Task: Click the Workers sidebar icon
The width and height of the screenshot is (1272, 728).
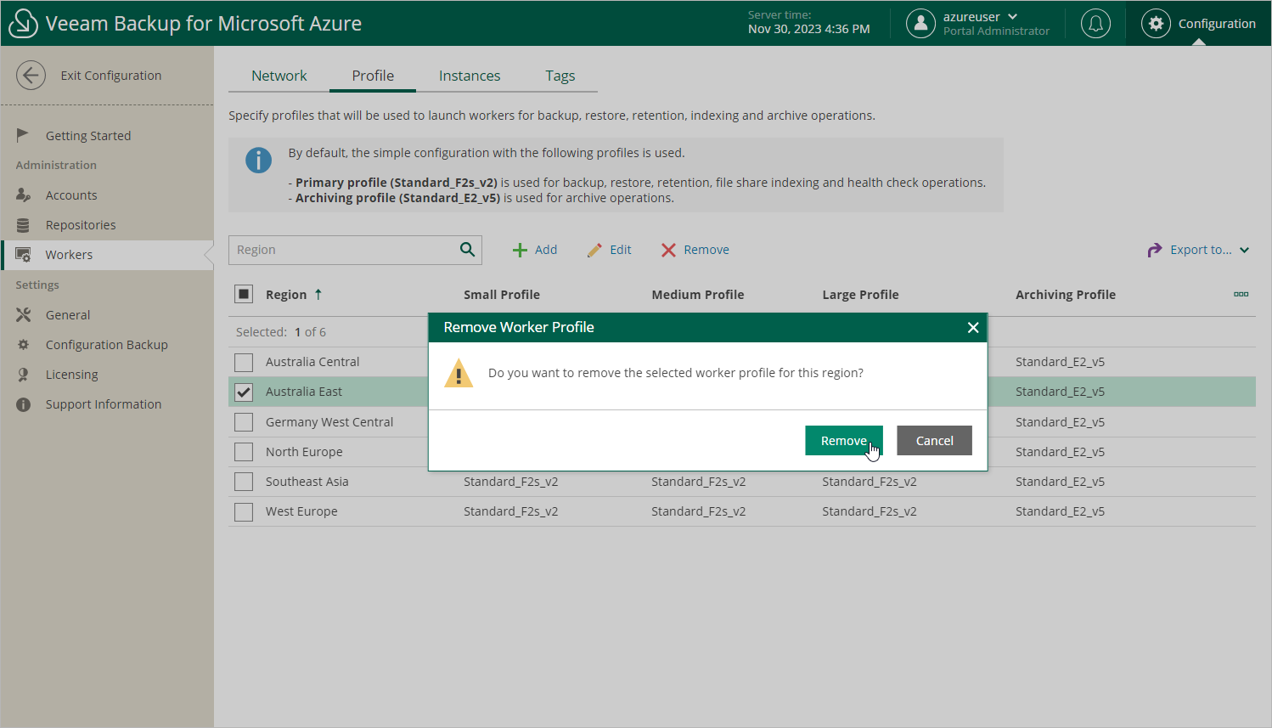Action: [23, 255]
